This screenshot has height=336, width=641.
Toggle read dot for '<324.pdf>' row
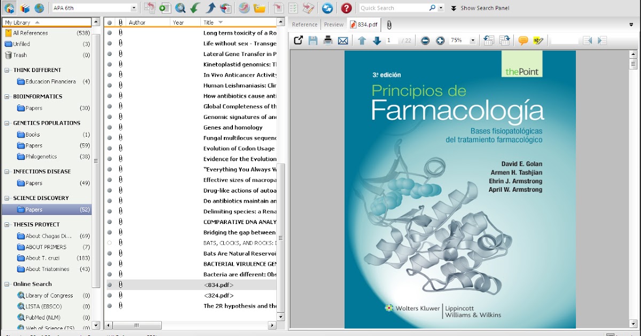pos(110,295)
